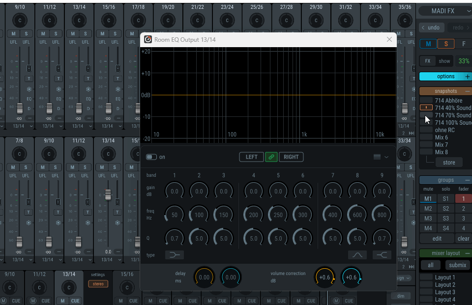Image resolution: width=472 pixels, height=305 pixels.
Task: Click the band 5 frequency knob at 250 Hz
Action: (x=278, y=215)
